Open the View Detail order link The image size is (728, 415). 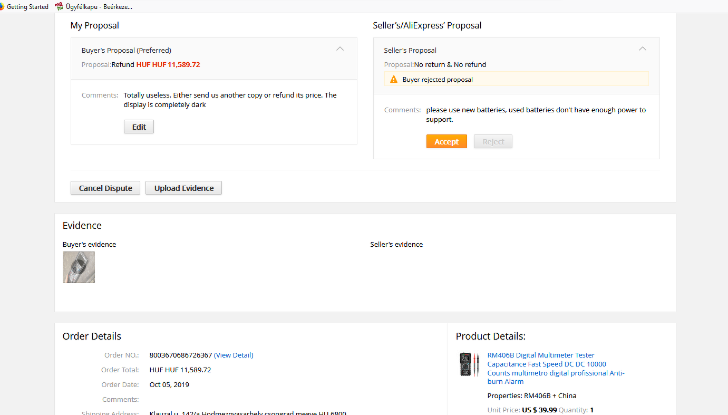(x=234, y=355)
